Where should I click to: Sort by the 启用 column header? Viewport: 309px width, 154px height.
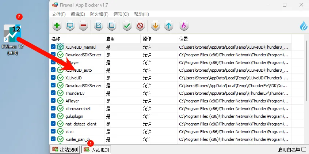tap(122, 39)
